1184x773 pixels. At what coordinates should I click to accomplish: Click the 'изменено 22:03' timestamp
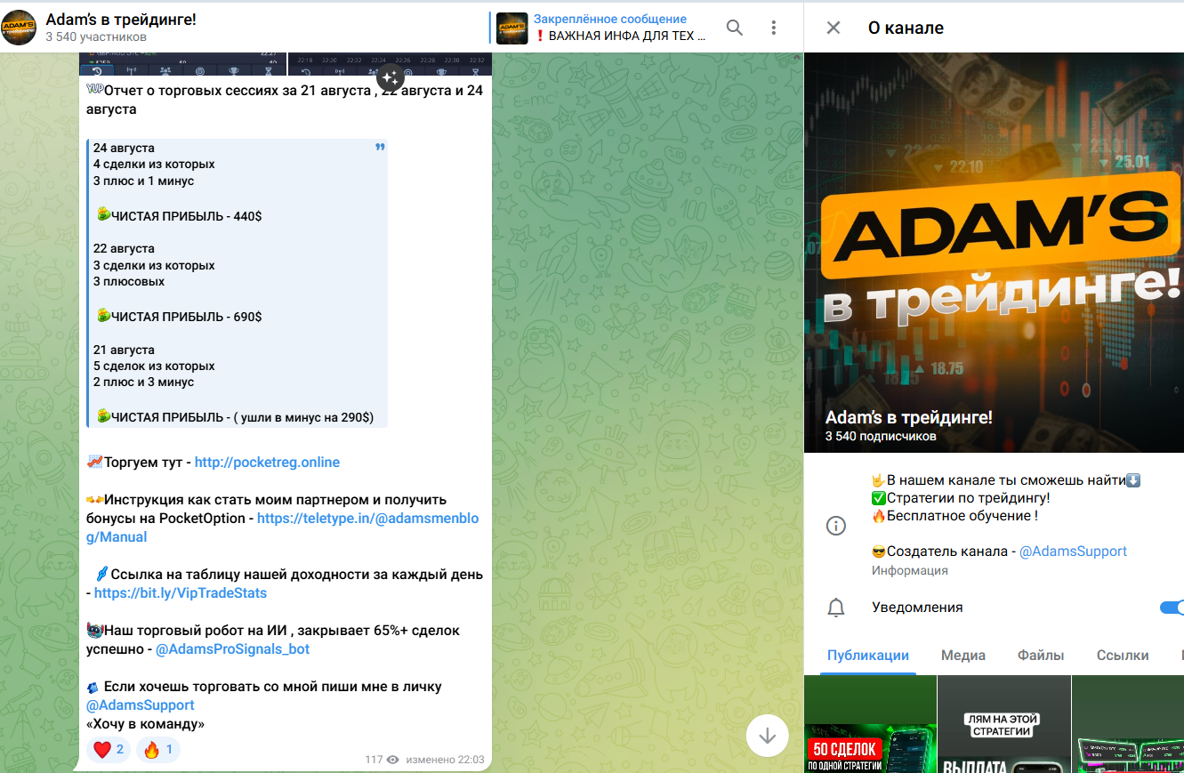[445, 760]
